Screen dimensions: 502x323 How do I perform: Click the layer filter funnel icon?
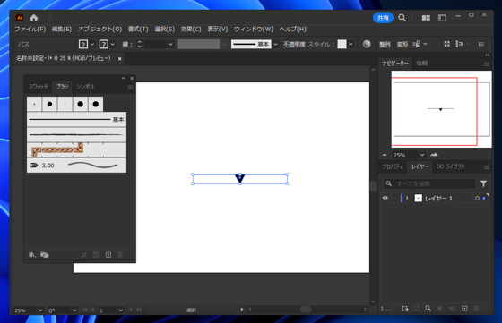click(x=484, y=183)
